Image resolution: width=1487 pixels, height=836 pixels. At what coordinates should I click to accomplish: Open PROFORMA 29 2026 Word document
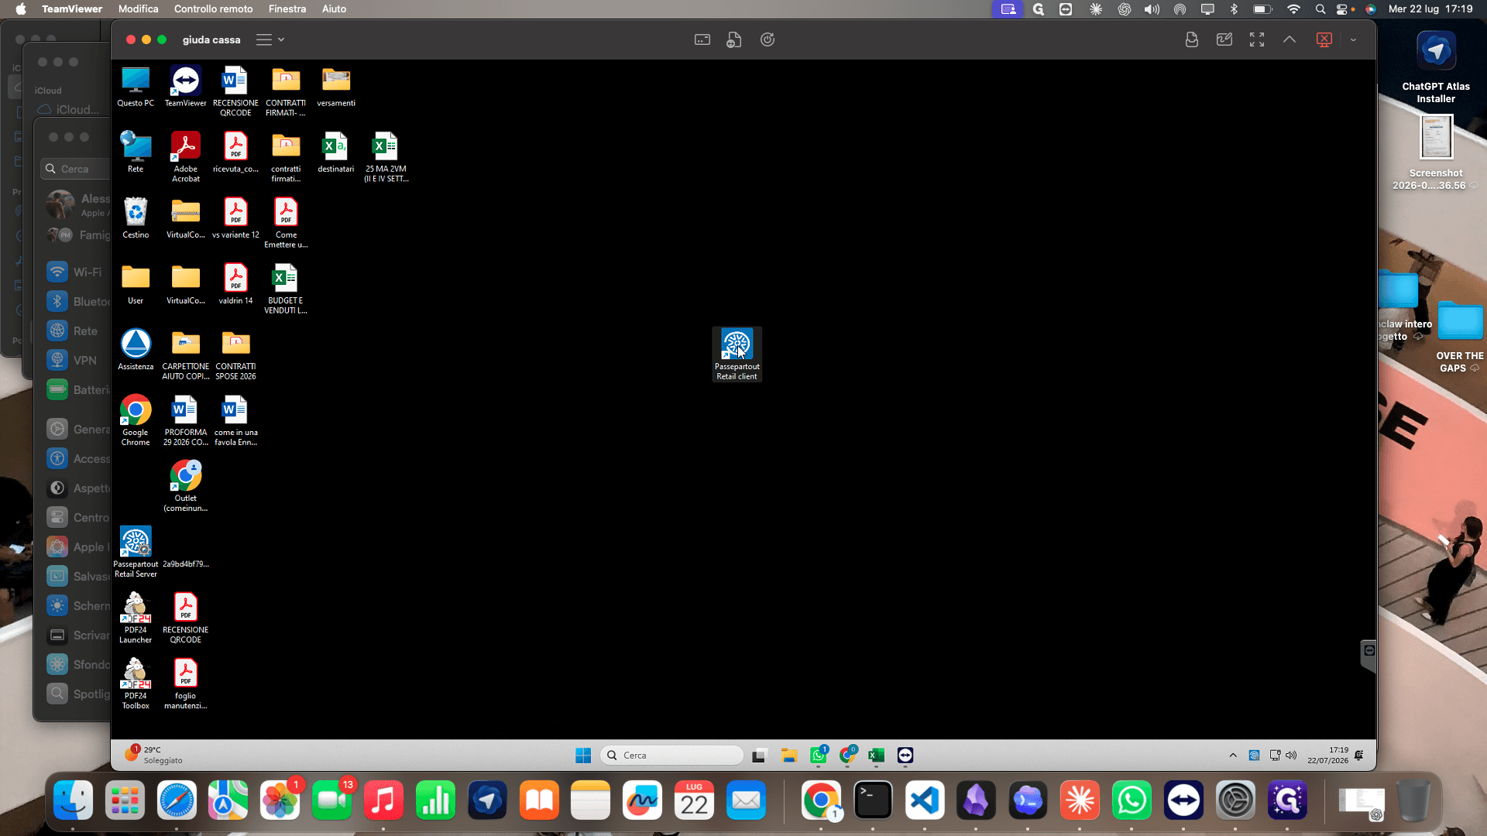tap(185, 420)
